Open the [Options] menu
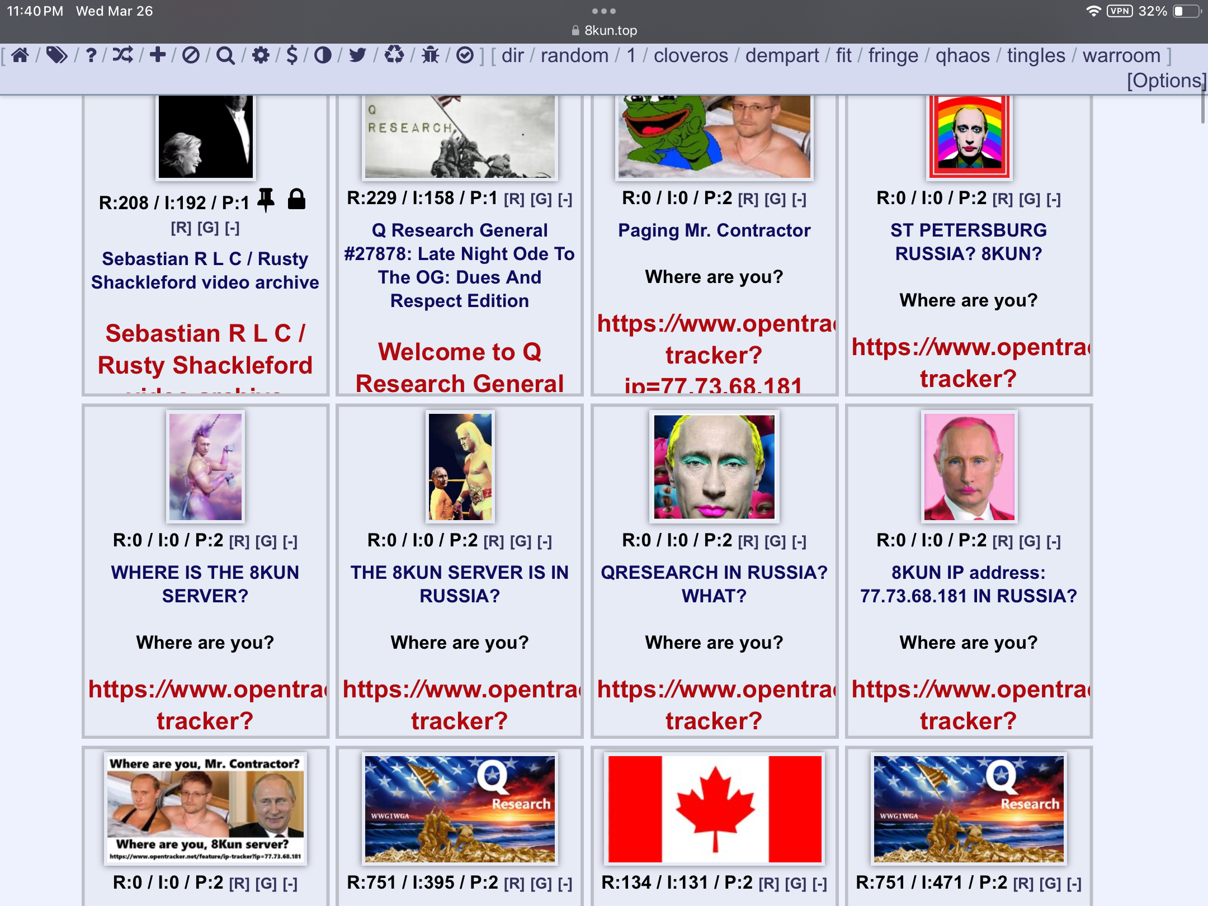This screenshot has height=906, width=1208. coord(1166,81)
